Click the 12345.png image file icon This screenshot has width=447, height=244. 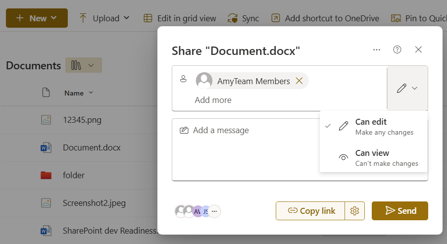pos(46,120)
